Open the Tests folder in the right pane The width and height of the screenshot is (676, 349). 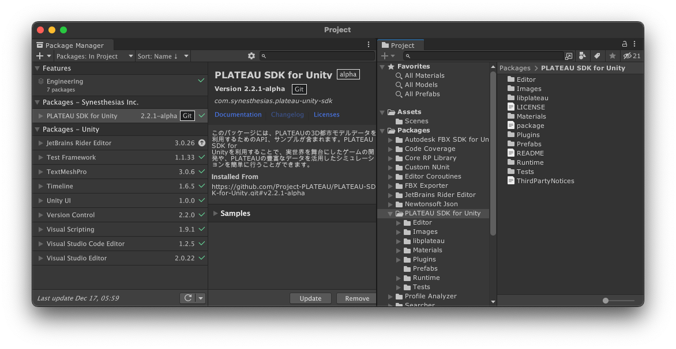(x=520, y=172)
